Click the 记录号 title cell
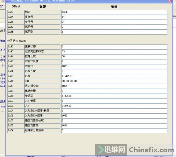The height and width of the screenshot is (157, 176). (42, 27)
